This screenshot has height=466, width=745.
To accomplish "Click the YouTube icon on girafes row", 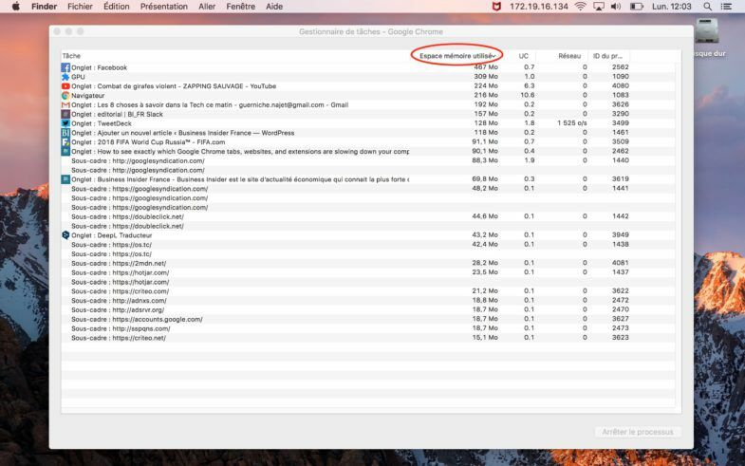I will (x=65, y=86).
